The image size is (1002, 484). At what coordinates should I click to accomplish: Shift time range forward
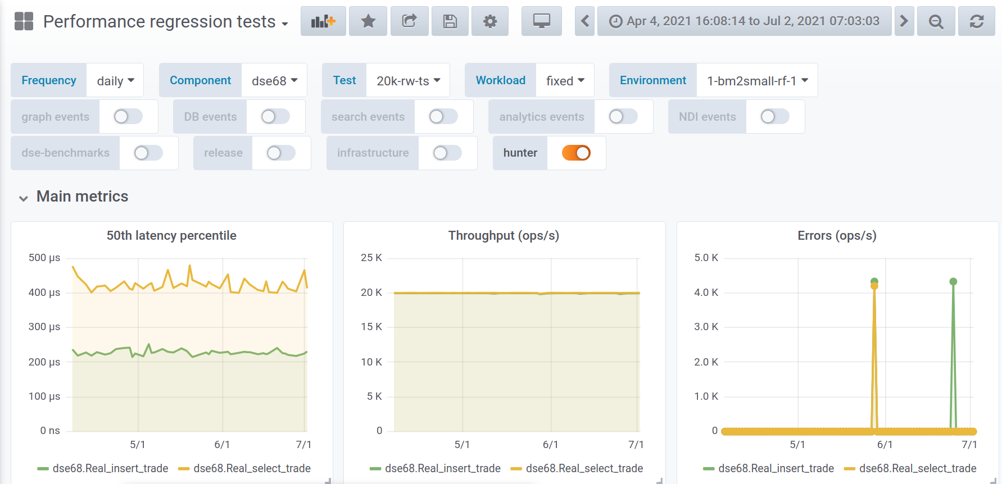click(904, 21)
